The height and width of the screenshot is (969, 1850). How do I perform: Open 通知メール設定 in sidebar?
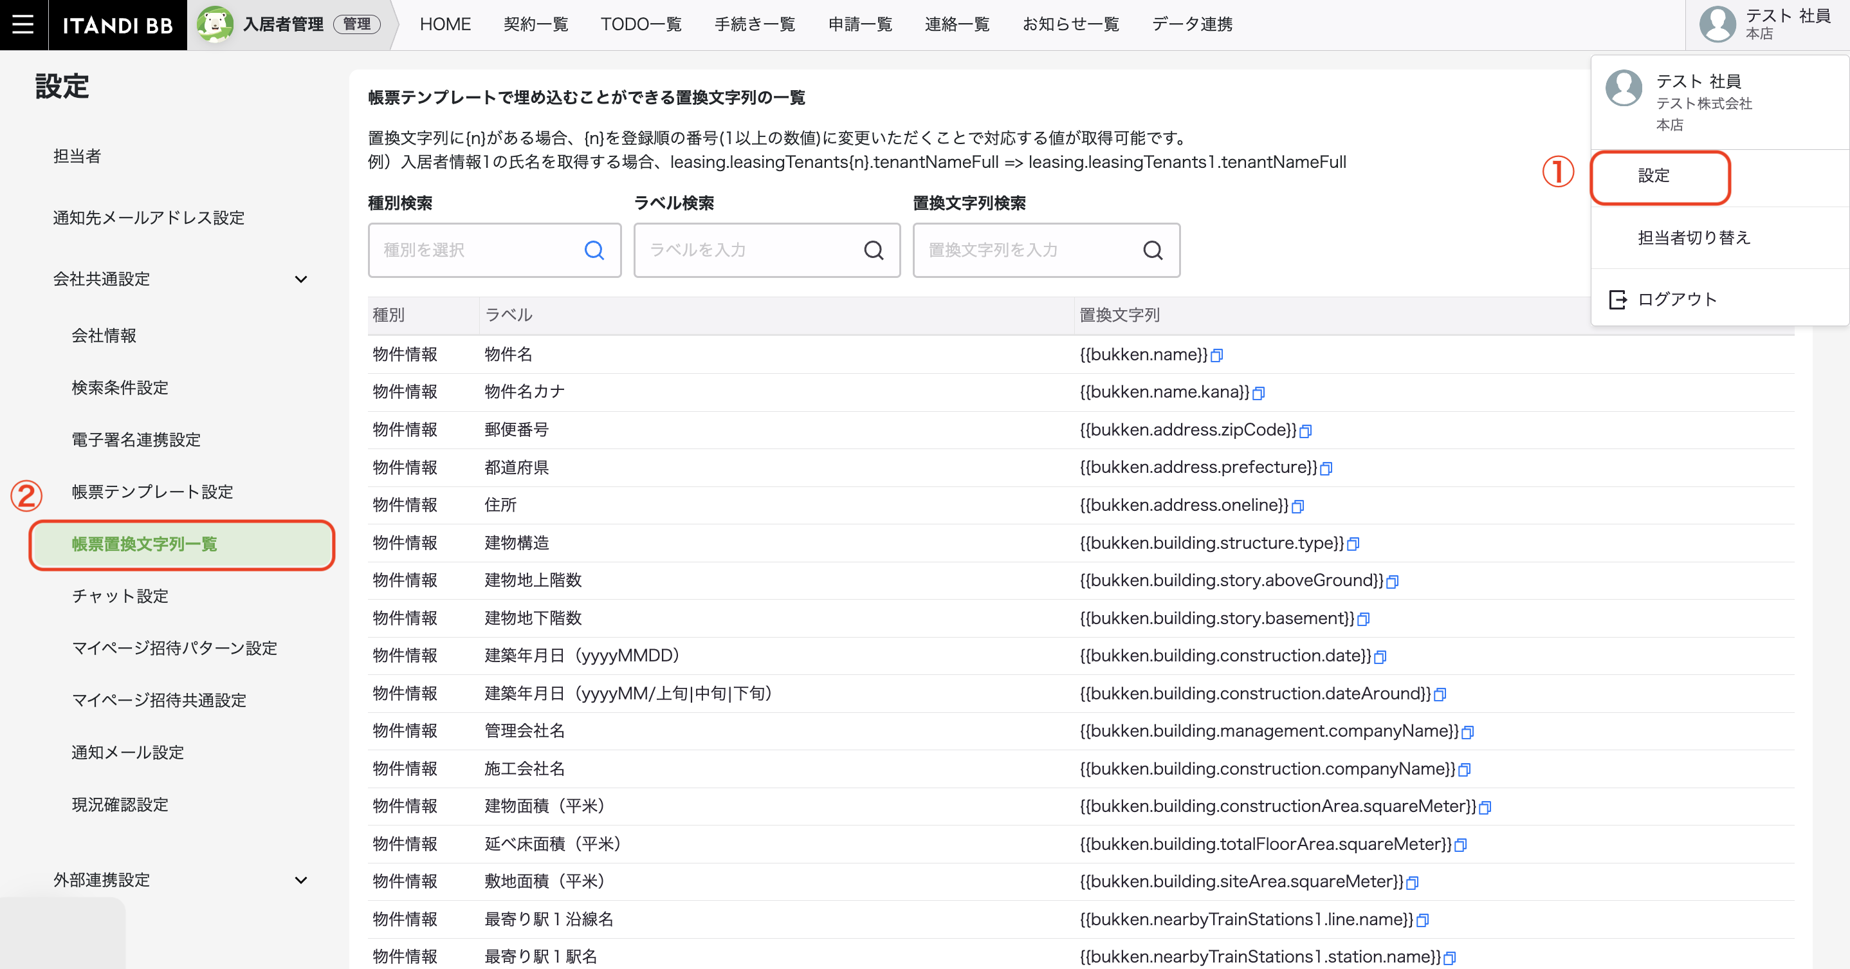pos(128,753)
